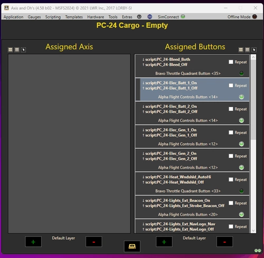Click the Assigned Buttons scrollbar up arrow
Viewport: 264px width, 258px height.
point(253,57)
